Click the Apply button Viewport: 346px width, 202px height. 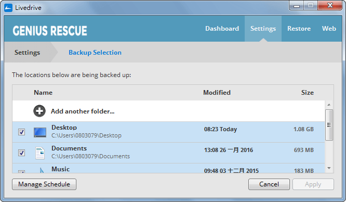[313, 184]
